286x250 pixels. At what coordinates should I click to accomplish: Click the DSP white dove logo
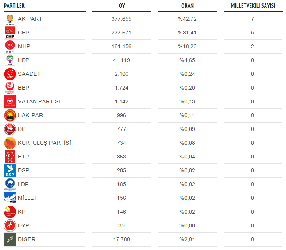tap(10, 171)
